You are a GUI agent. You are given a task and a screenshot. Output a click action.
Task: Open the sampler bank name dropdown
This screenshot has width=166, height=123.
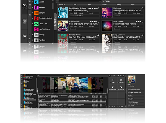coord(115,76)
